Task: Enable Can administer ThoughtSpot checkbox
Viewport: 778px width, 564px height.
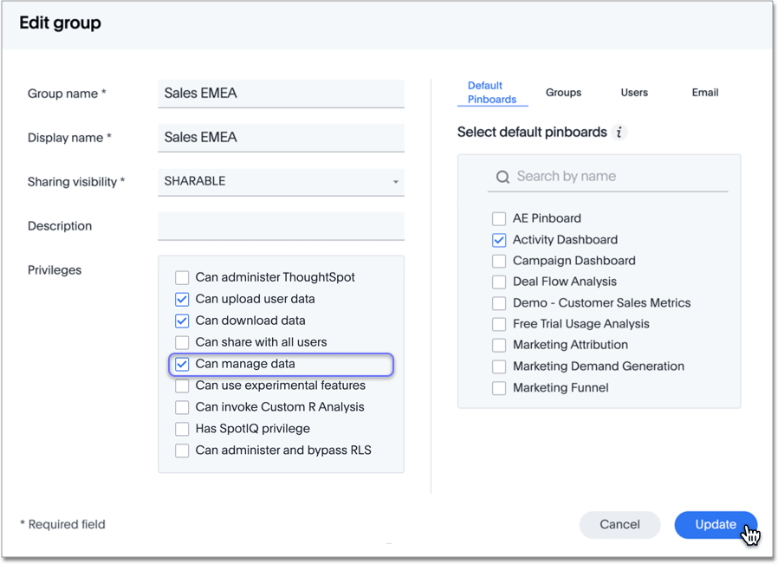Action: tap(182, 278)
